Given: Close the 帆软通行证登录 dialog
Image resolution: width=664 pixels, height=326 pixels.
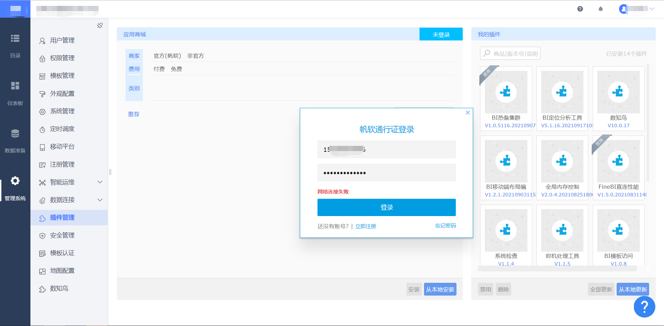Looking at the screenshot, I should (468, 113).
